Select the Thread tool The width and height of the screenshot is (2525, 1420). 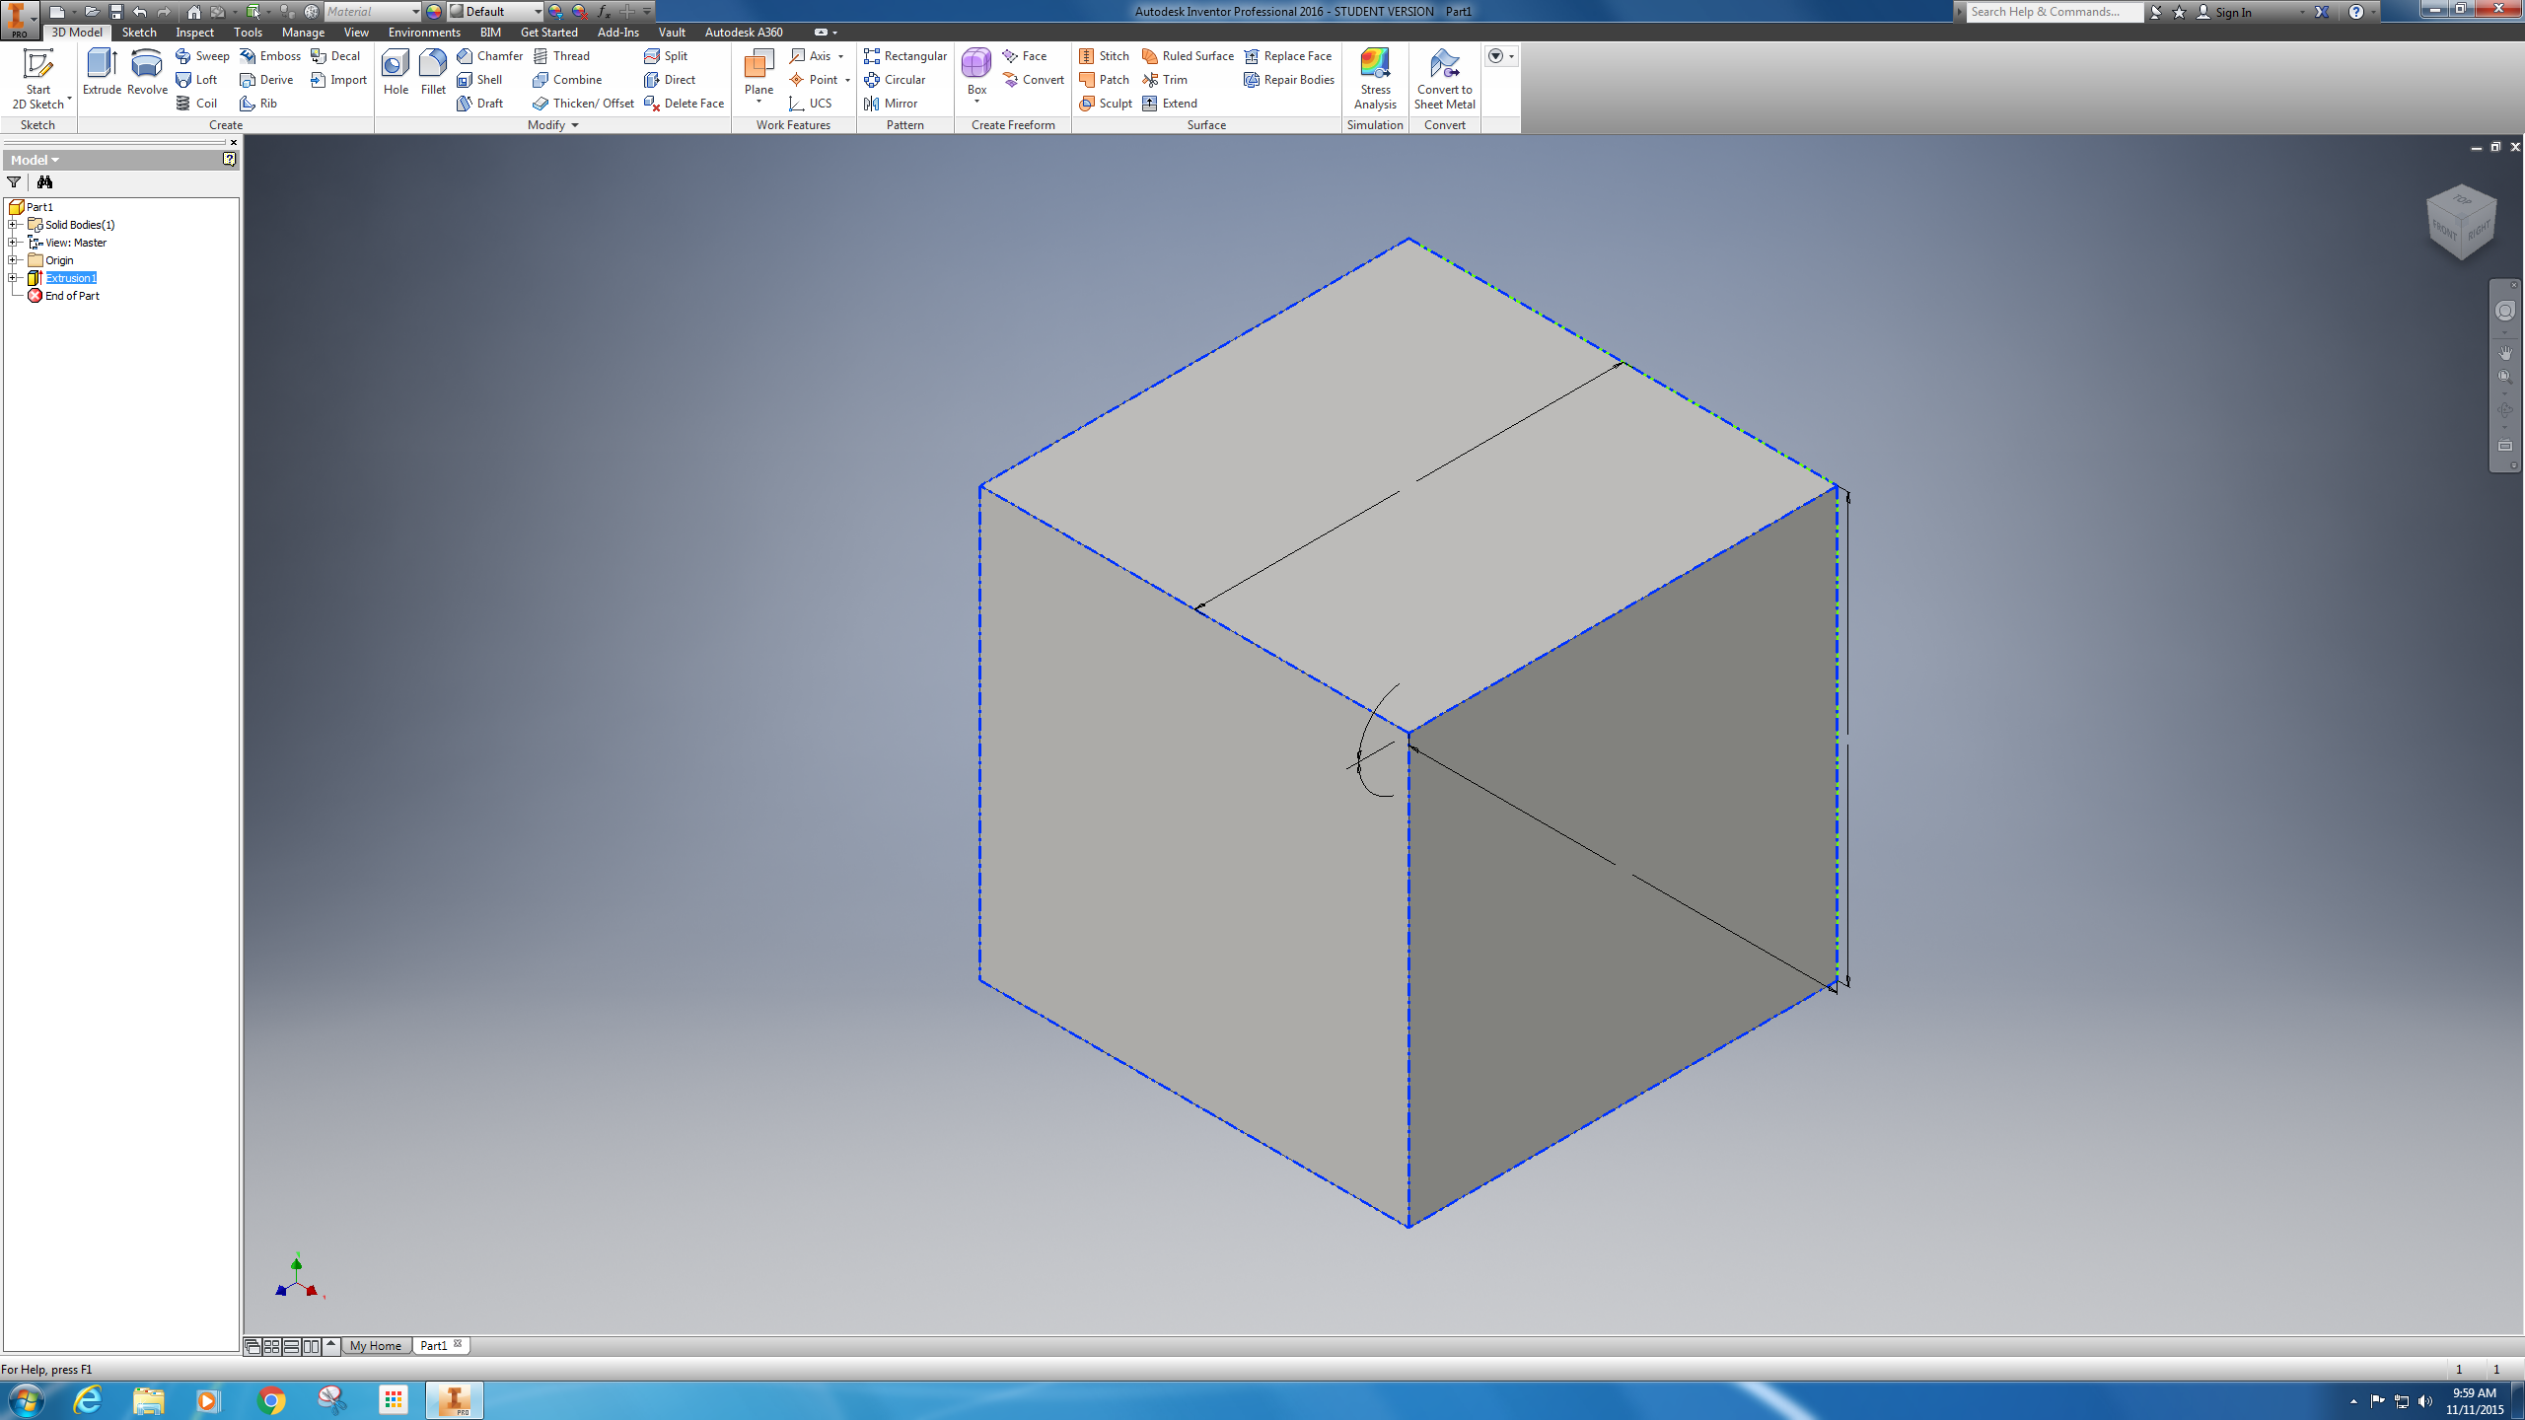(x=561, y=56)
